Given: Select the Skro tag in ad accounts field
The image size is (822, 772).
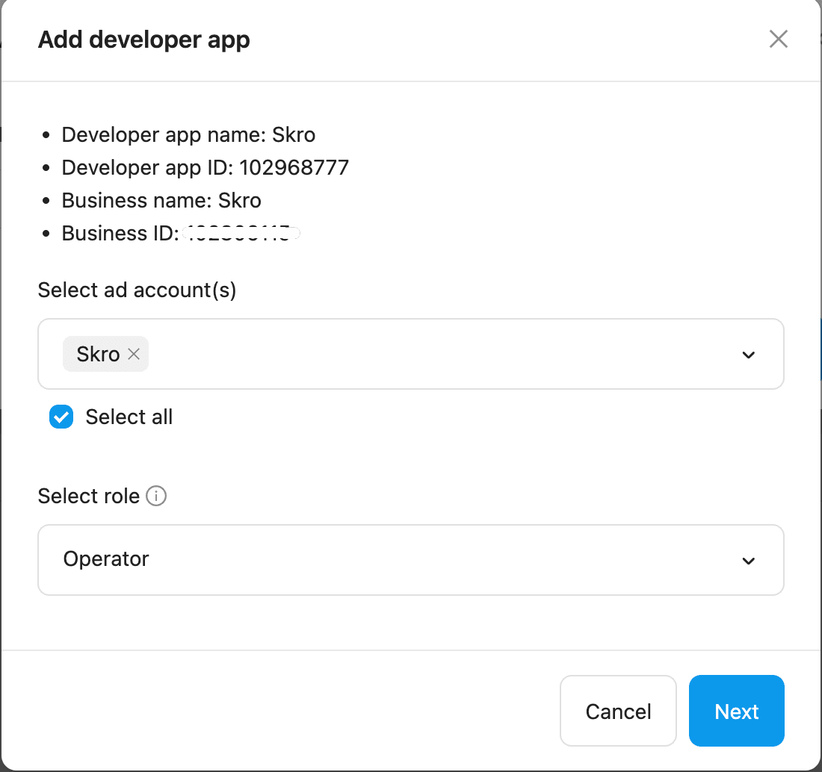Looking at the screenshot, I should (x=105, y=354).
